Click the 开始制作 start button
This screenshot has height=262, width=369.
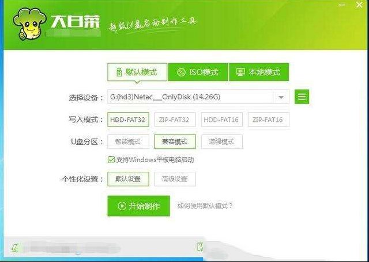(138, 206)
